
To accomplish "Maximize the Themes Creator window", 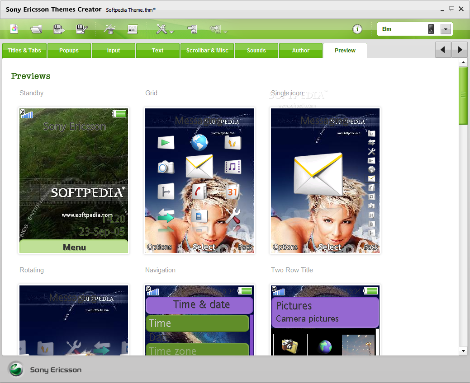I will point(451,9).
